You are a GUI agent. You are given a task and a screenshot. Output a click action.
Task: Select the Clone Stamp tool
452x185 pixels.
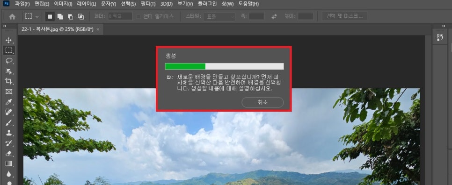pyautogui.click(x=8, y=133)
